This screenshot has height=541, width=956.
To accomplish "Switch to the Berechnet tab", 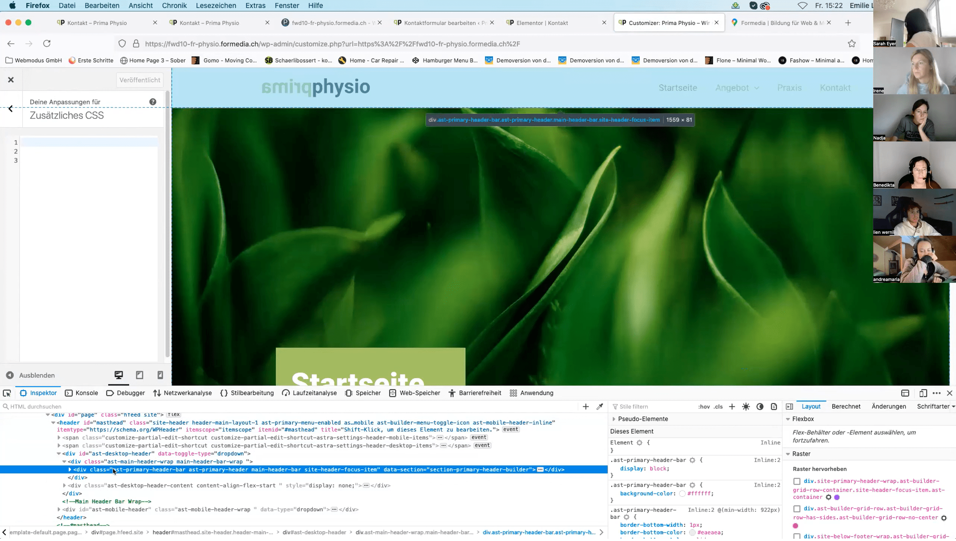I will pyautogui.click(x=847, y=406).
